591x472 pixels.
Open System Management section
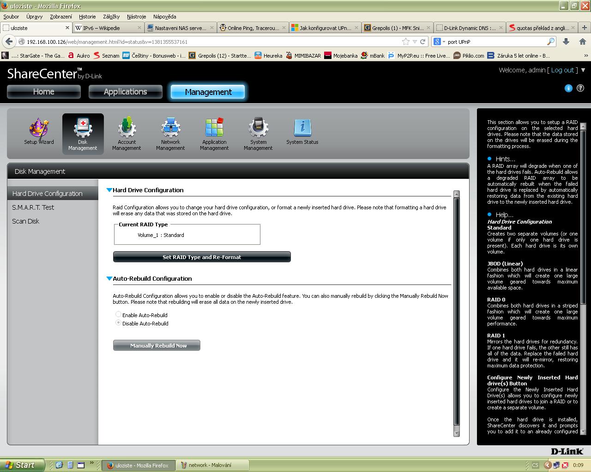258,134
